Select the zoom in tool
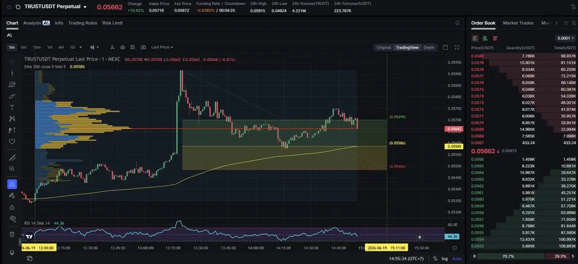 12,169
